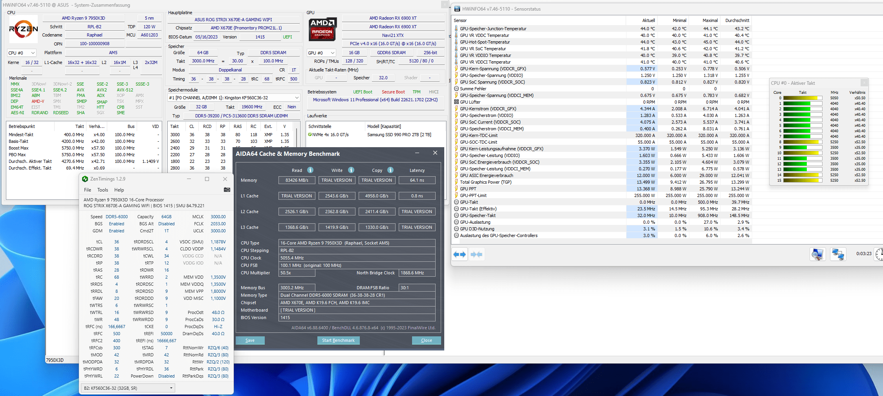Click thermometer icon of GPU VR SoC Temperatur
Image resolution: width=883 pixels, height=396 pixels.
tap(456, 49)
